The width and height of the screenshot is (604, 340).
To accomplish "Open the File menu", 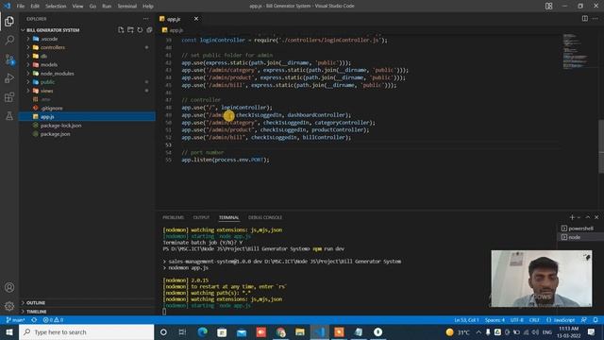I will tap(21, 6).
